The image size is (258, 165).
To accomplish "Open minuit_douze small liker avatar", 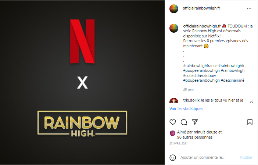I will point(172,133).
